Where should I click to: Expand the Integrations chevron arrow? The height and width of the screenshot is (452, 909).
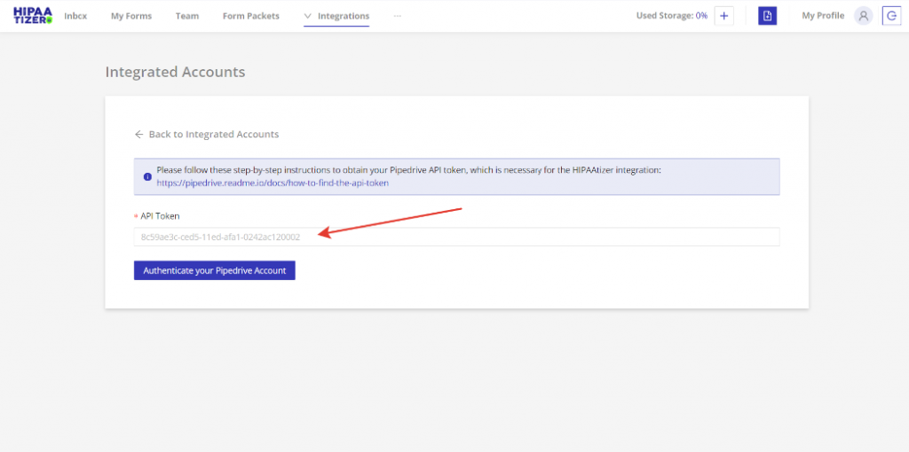pyautogui.click(x=308, y=16)
